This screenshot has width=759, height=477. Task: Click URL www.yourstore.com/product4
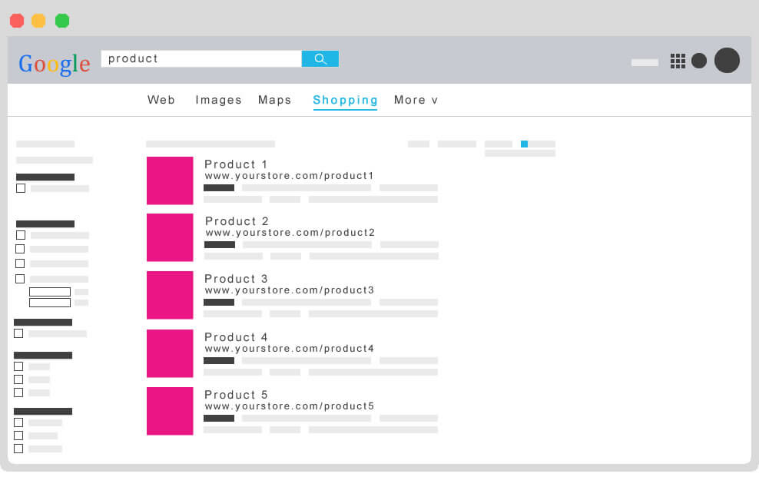[x=289, y=349]
